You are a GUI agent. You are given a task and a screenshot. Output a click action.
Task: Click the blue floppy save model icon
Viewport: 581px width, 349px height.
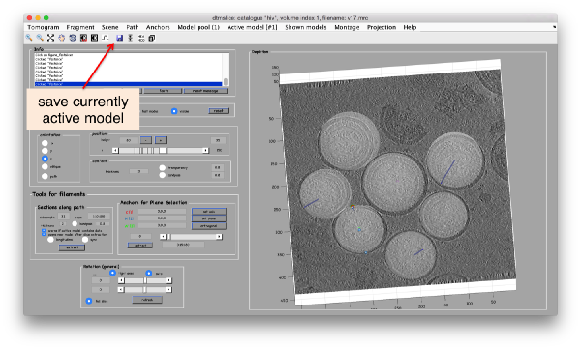click(x=119, y=38)
